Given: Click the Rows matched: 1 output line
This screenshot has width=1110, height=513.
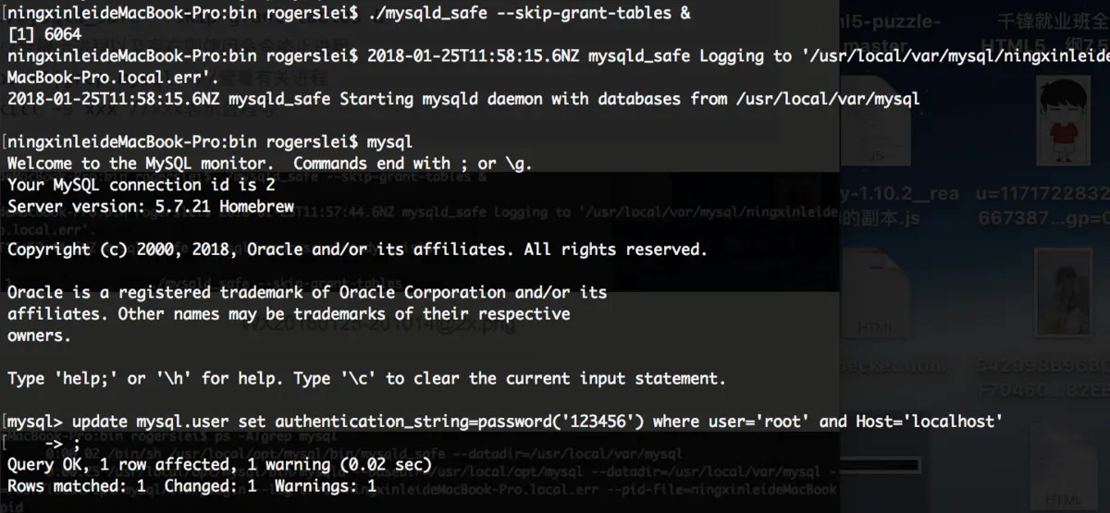Looking at the screenshot, I should (x=191, y=485).
